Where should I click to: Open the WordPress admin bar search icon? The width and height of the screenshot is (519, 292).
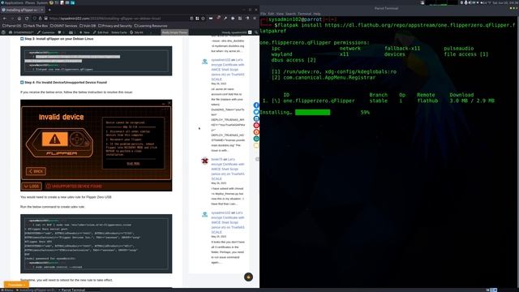256,32
